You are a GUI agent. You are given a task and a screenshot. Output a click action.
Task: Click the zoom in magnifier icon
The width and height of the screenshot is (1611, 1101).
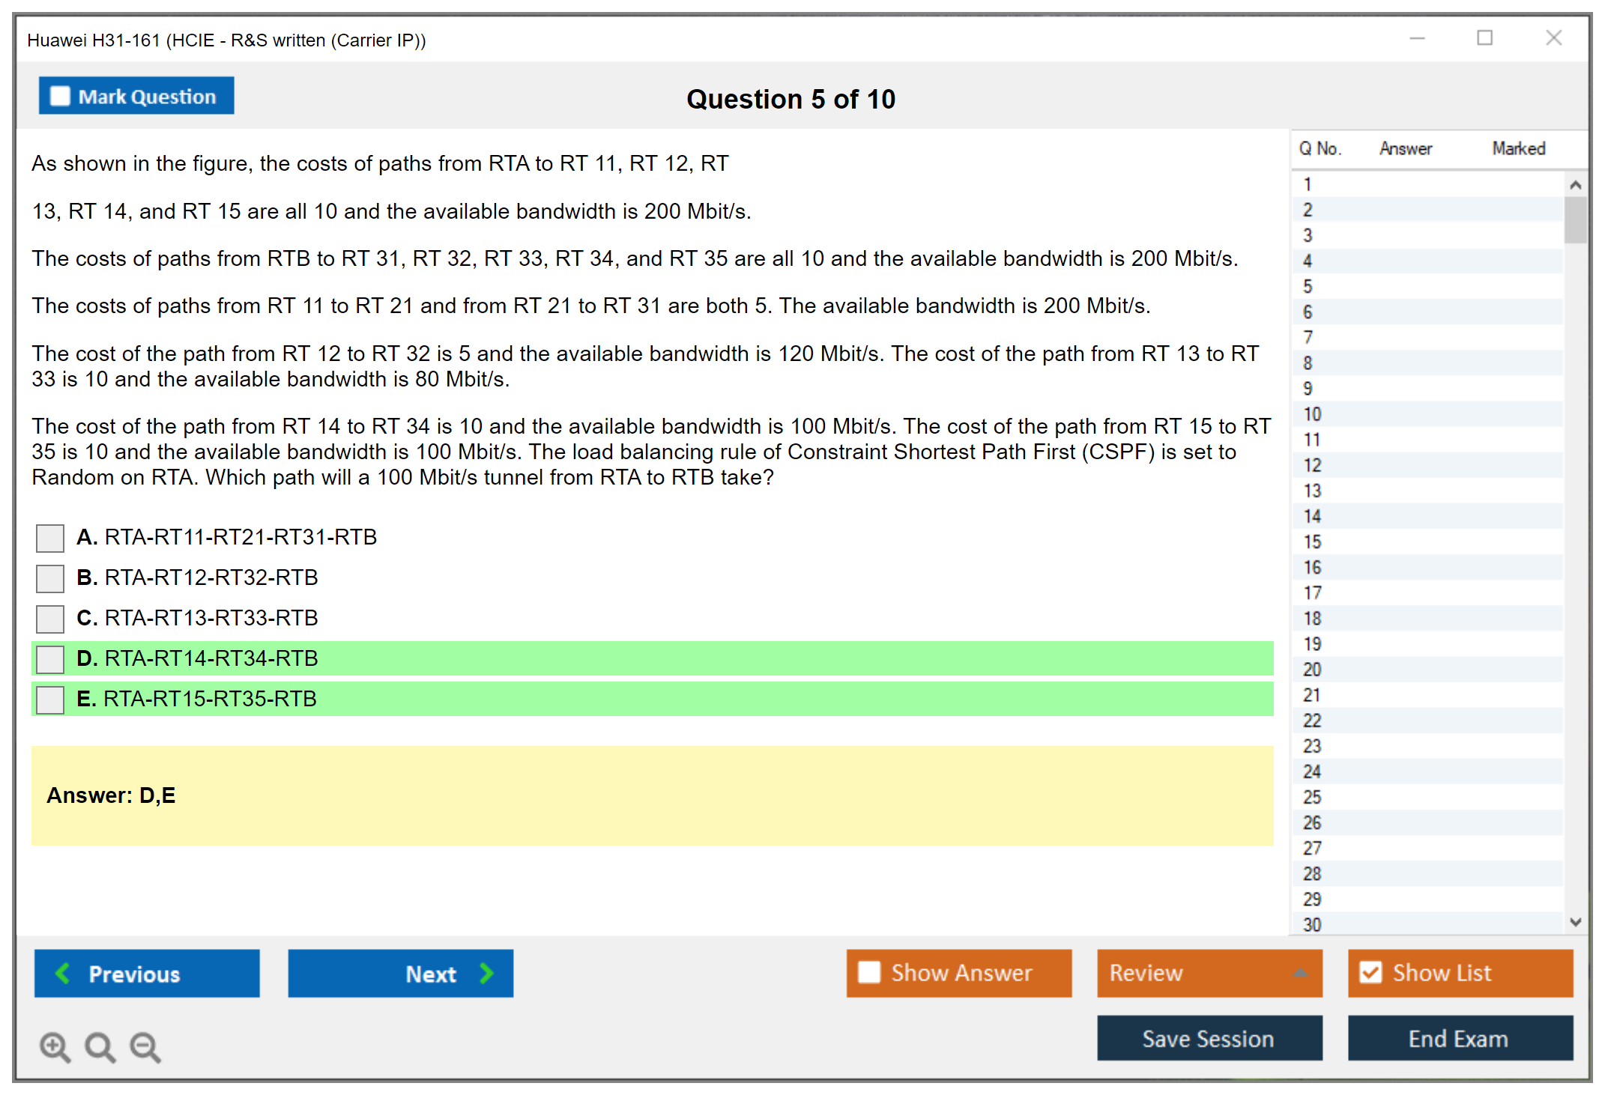point(54,1046)
